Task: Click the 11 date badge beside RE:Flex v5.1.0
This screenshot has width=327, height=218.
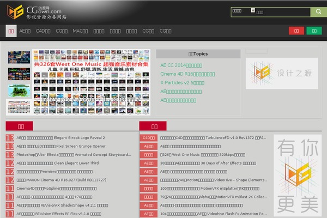Action: click(10, 214)
